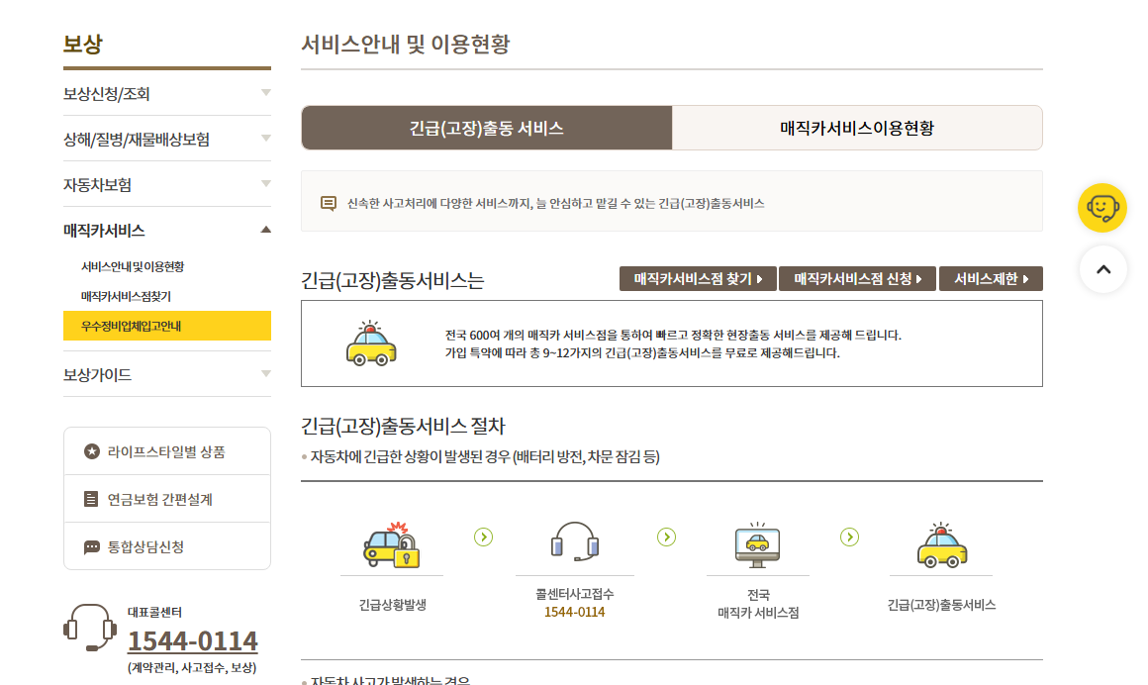
Task: Click the speech bubble icon beside 통합상담신청
Action: click(x=91, y=547)
